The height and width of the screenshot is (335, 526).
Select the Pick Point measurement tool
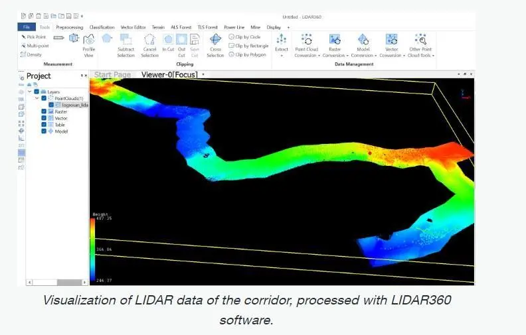click(34, 37)
